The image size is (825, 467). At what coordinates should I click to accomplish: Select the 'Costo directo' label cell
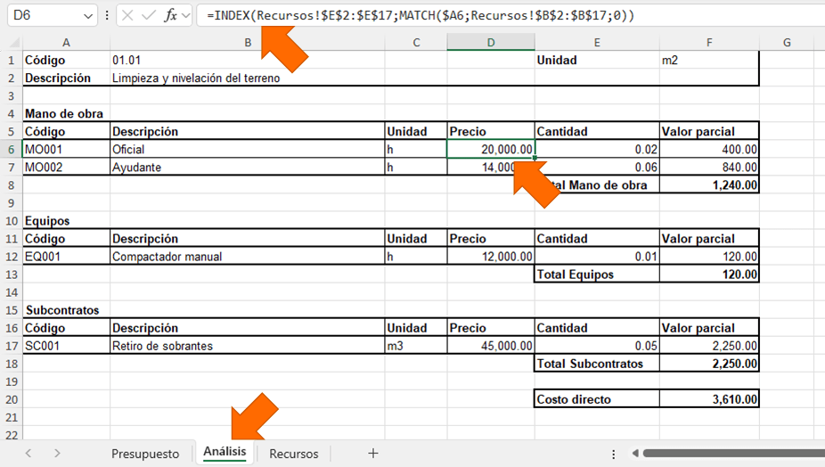point(597,399)
